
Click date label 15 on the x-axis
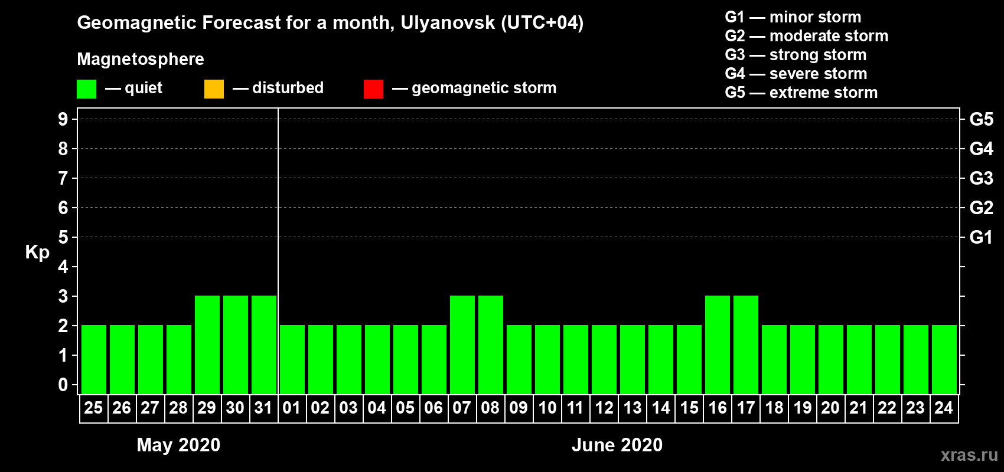[689, 408]
